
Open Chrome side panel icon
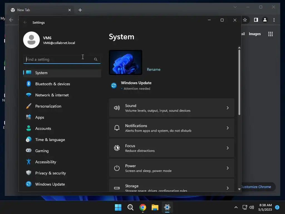click(256, 20)
